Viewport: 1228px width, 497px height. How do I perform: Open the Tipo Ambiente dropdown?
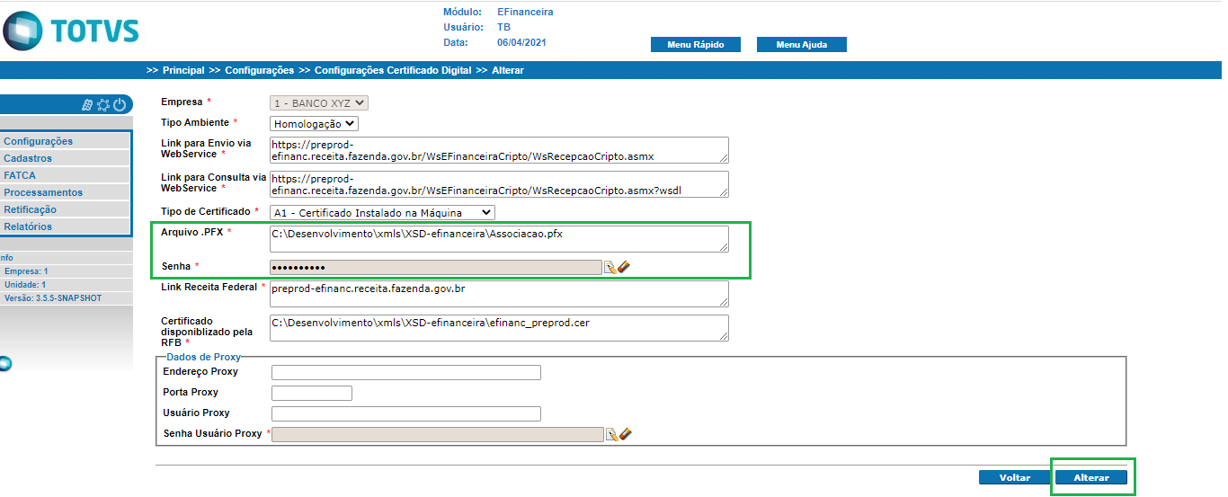tap(315, 124)
